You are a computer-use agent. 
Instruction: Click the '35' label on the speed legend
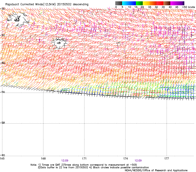163,7
